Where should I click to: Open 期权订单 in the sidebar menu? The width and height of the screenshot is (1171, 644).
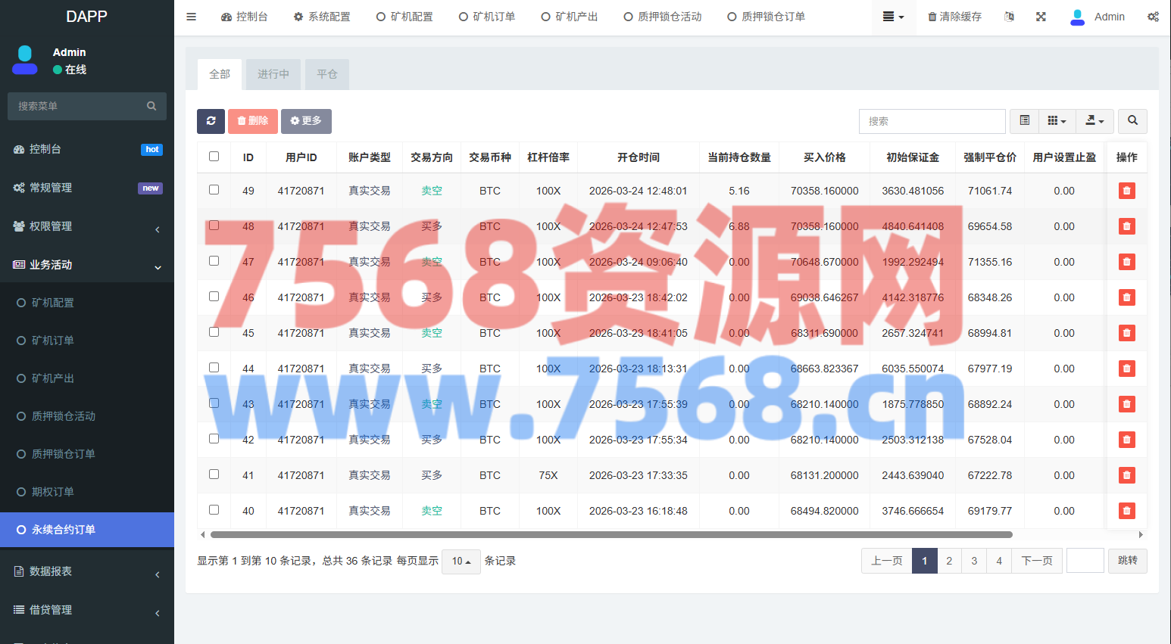tap(53, 492)
